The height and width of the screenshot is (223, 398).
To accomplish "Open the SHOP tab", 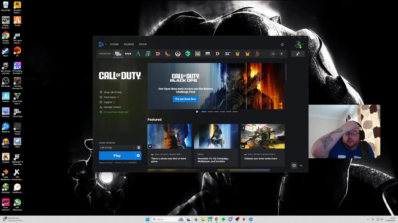I will pos(143,44).
